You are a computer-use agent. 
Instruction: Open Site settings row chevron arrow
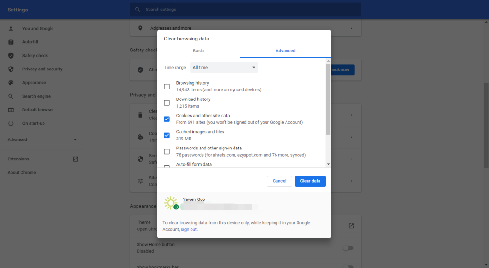351,181
